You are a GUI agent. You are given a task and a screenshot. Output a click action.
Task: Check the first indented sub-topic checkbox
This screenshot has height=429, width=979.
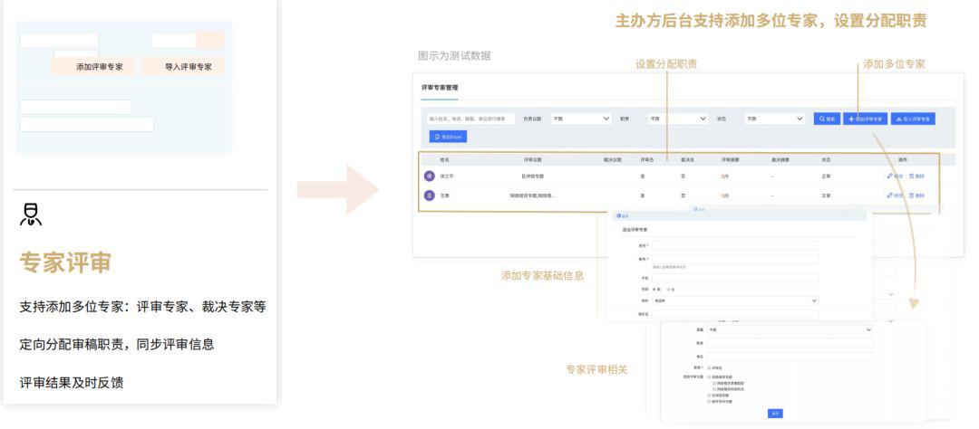coord(714,383)
